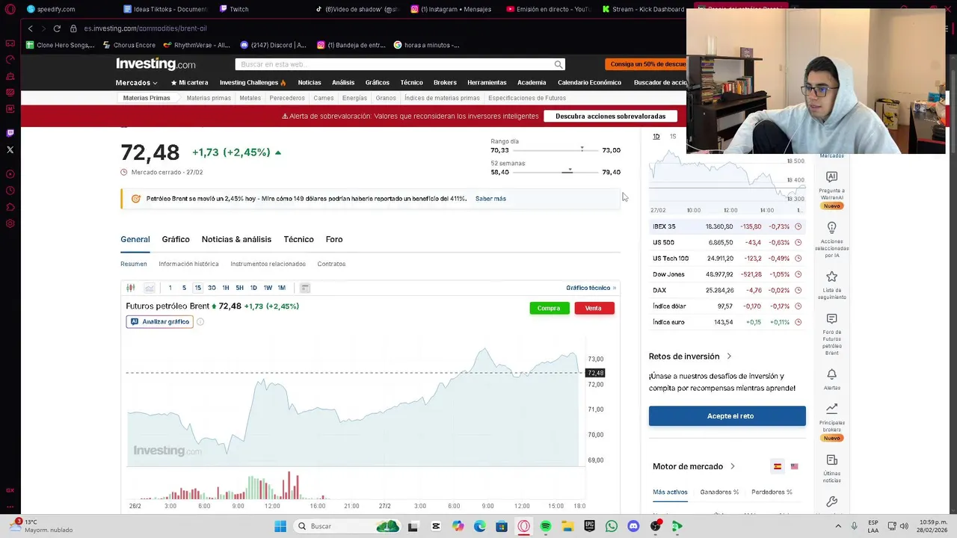Click the search magnifier in Investing search bar
This screenshot has height=538, width=957.
click(x=558, y=64)
